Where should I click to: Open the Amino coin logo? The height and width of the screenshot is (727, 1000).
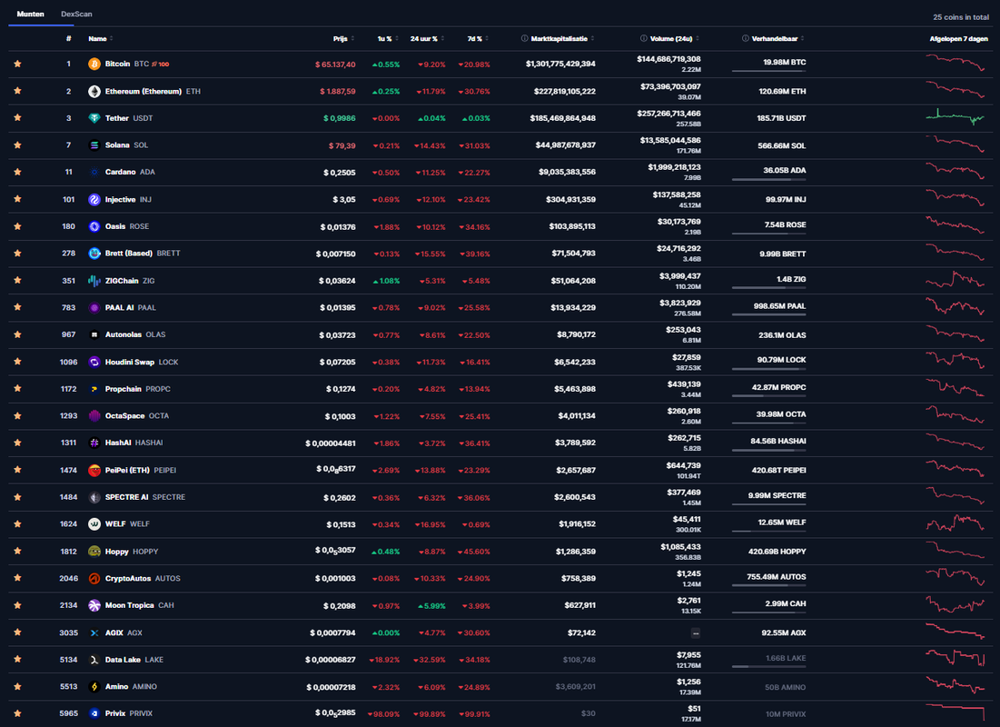(94, 687)
